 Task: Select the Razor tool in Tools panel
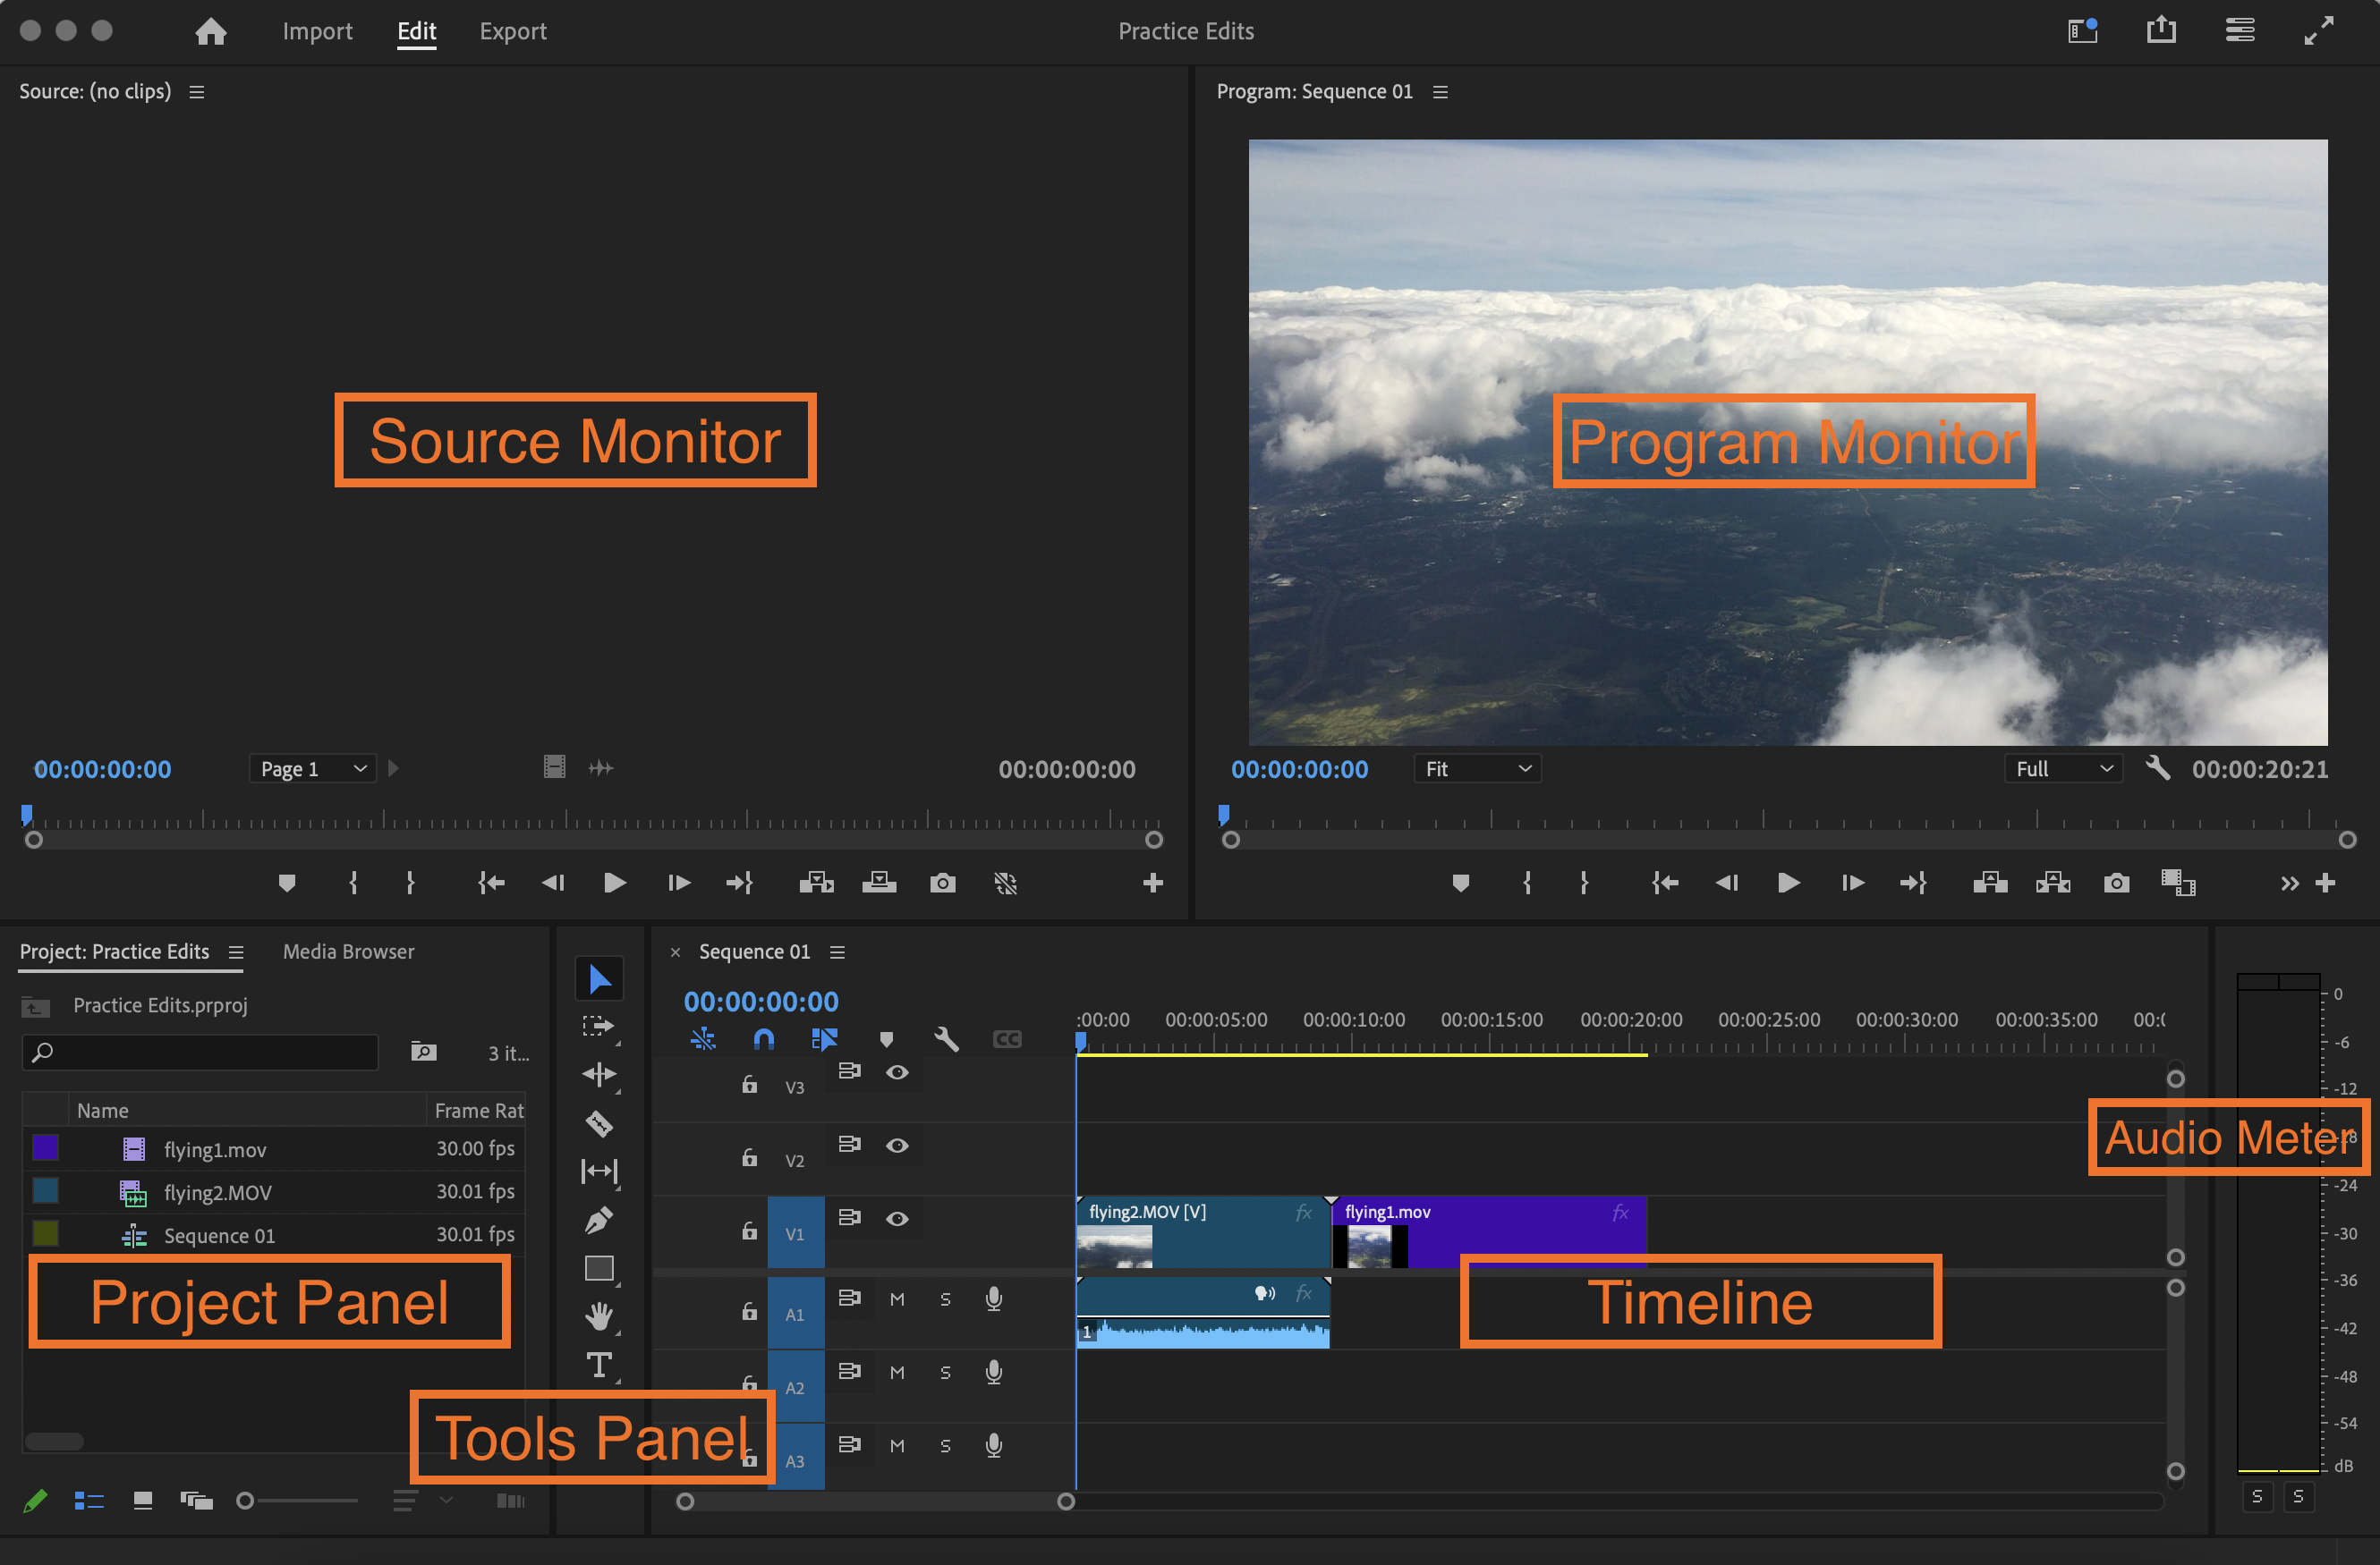(599, 1123)
